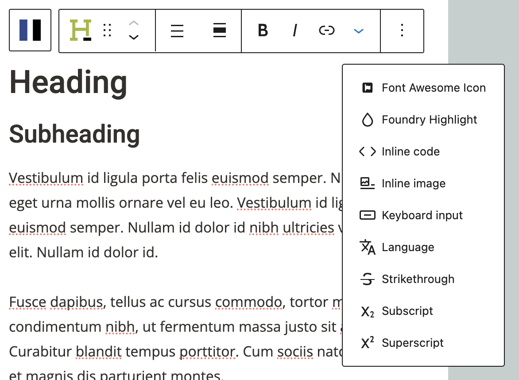Click the Heading block type icon
Screen dimensions: 519x380
(x=81, y=31)
